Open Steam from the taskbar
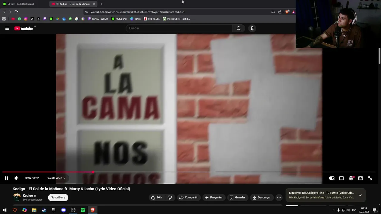Viewport: 381px width, 214px height. pyautogui.click(x=44, y=210)
